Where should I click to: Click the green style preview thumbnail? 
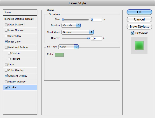click(x=139, y=45)
